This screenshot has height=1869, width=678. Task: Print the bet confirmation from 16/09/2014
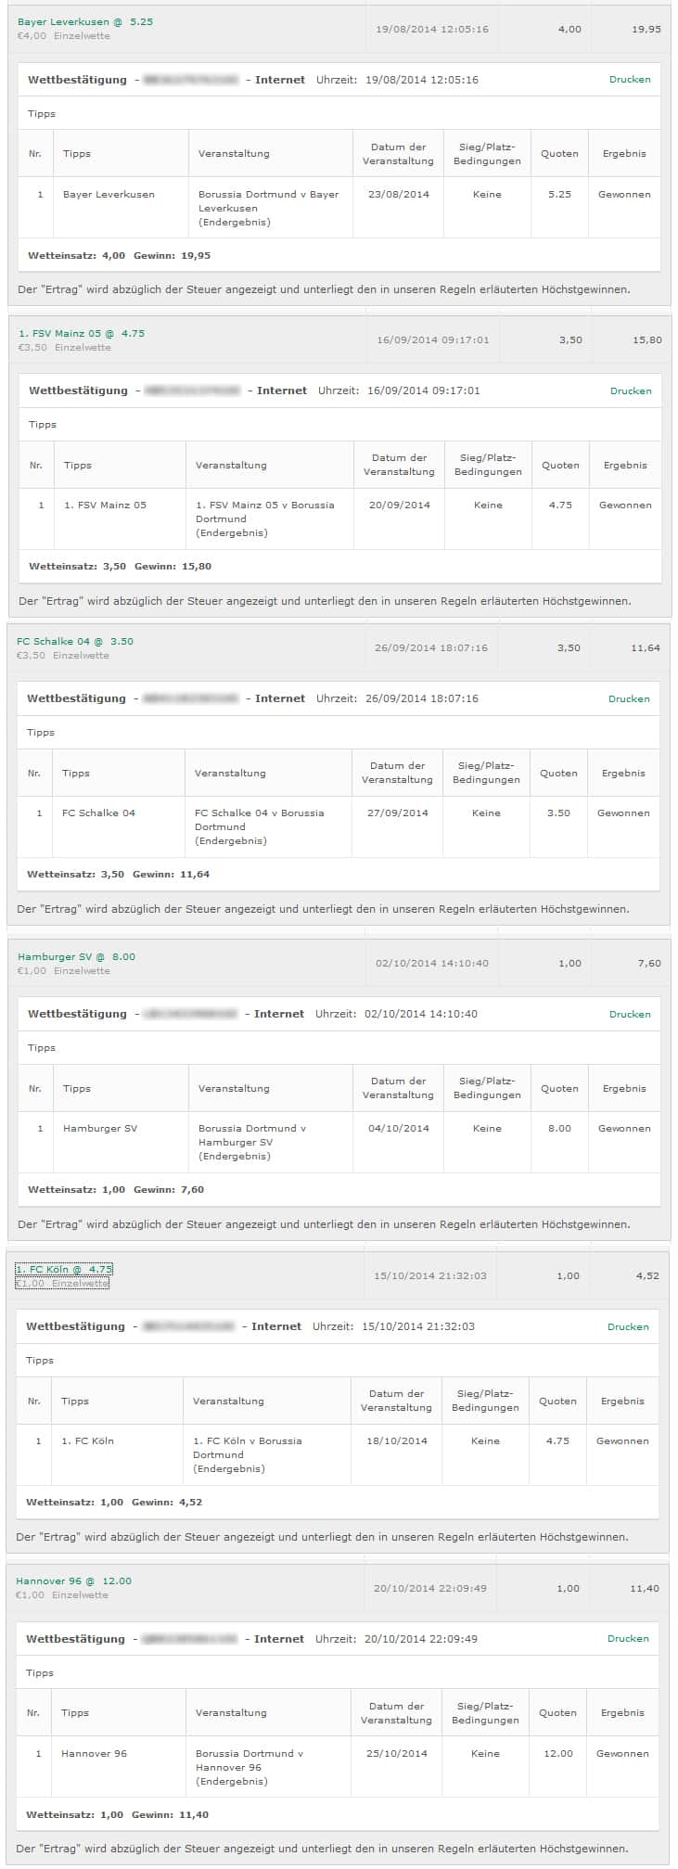[x=631, y=391]
